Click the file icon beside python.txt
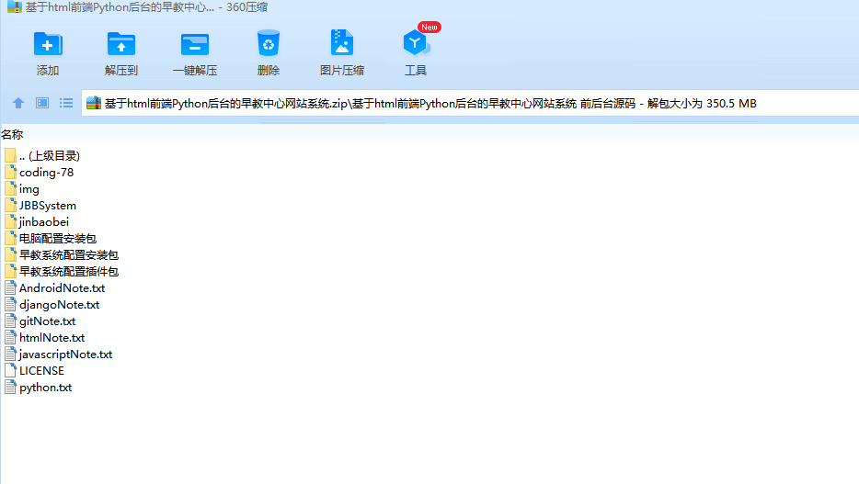The image size is (859, 484). point(10,388)
